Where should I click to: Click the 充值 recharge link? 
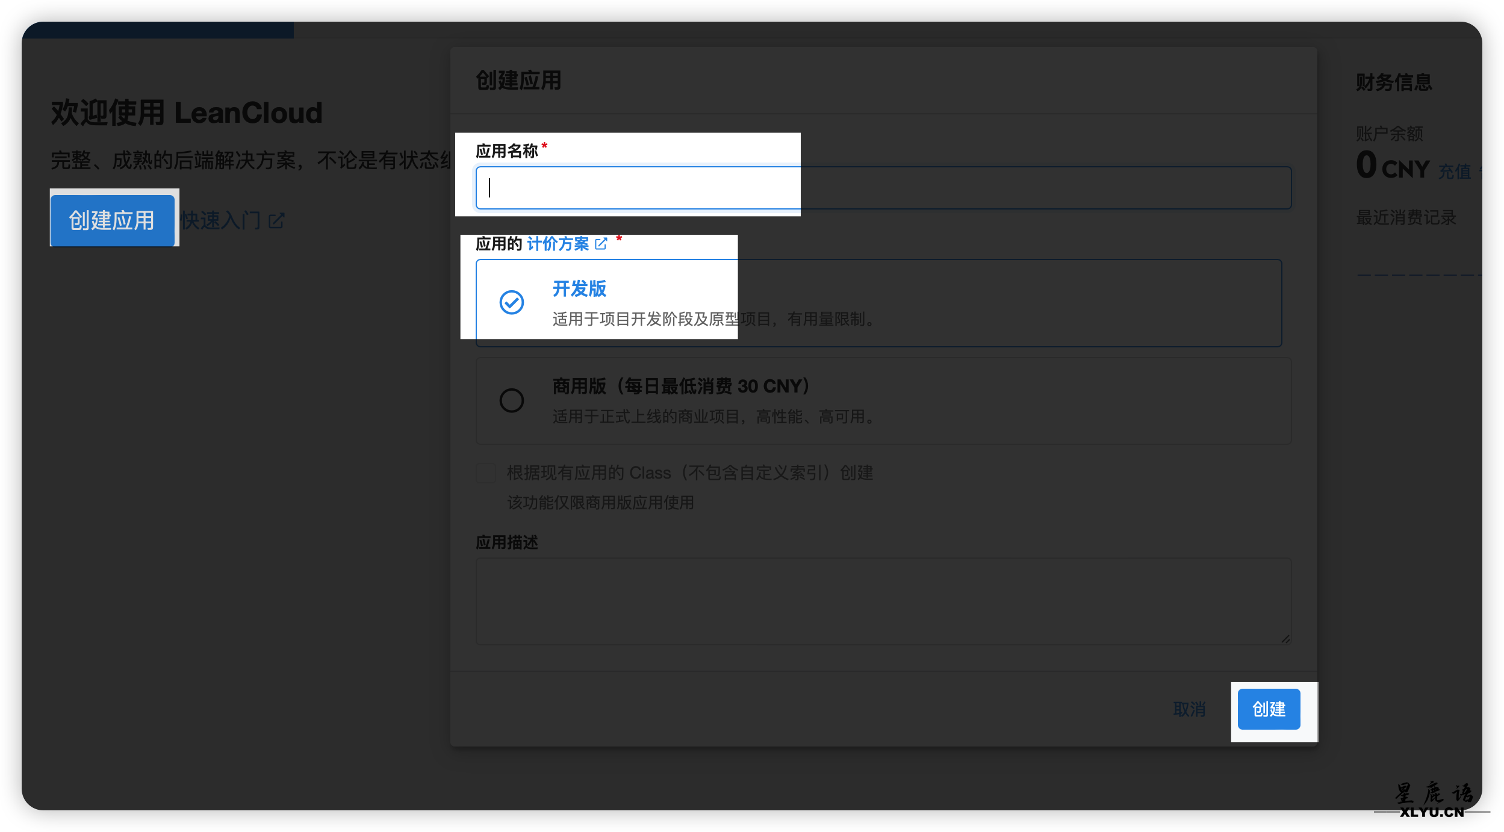click(1454, 172)
